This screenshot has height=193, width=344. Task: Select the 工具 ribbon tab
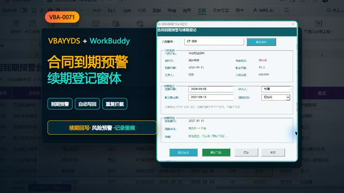[202, 10]
